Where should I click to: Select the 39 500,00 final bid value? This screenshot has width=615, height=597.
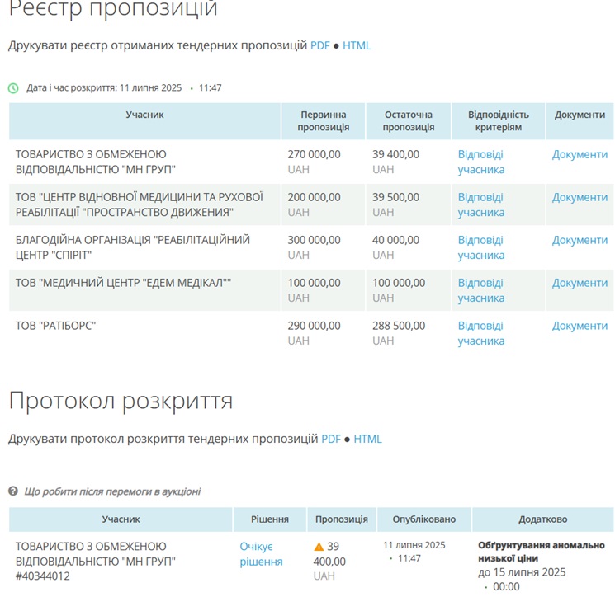coord(395,197)
